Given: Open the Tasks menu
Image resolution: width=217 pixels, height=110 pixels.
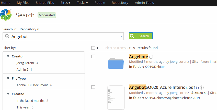Looking at the screenshot, I should [82, 3].
